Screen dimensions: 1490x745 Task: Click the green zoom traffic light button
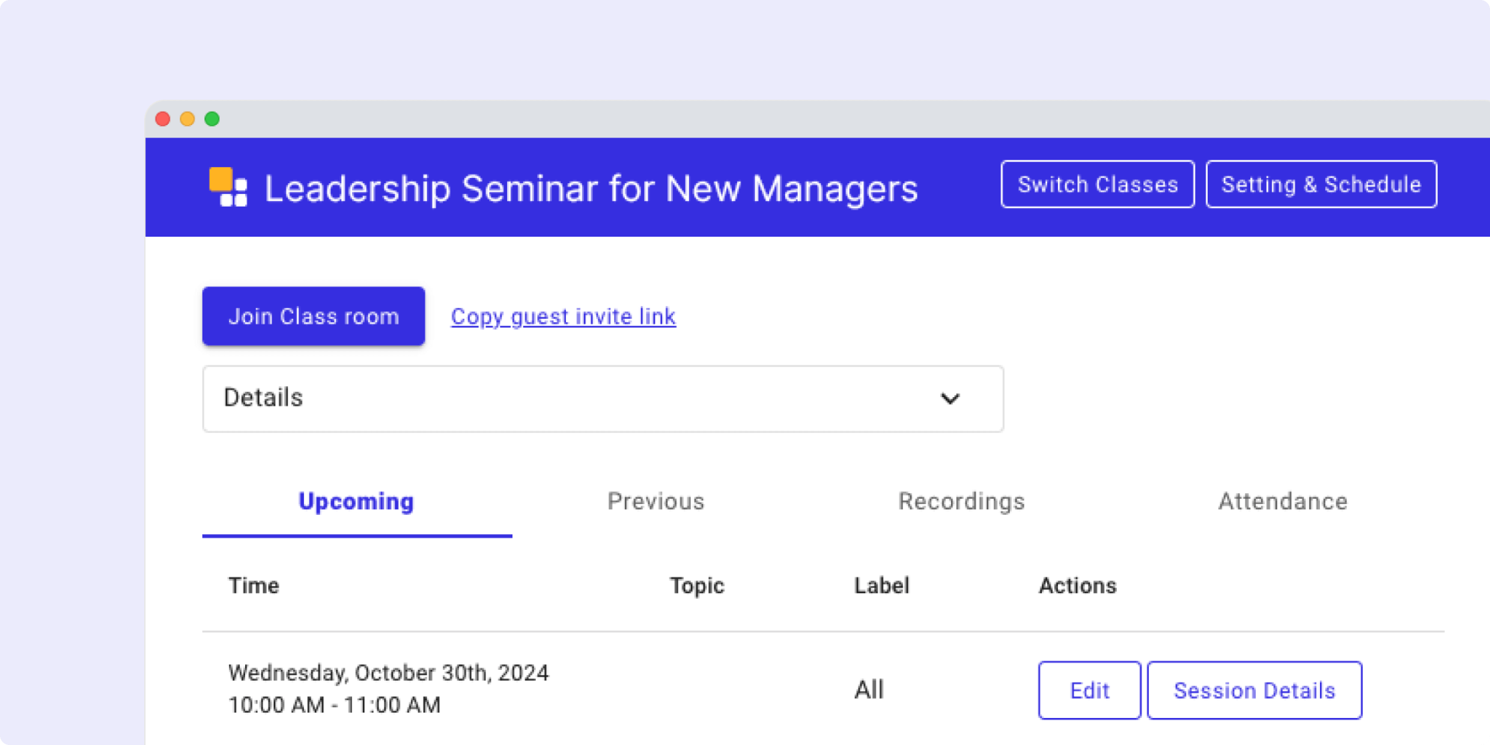(x=213, y=119)
